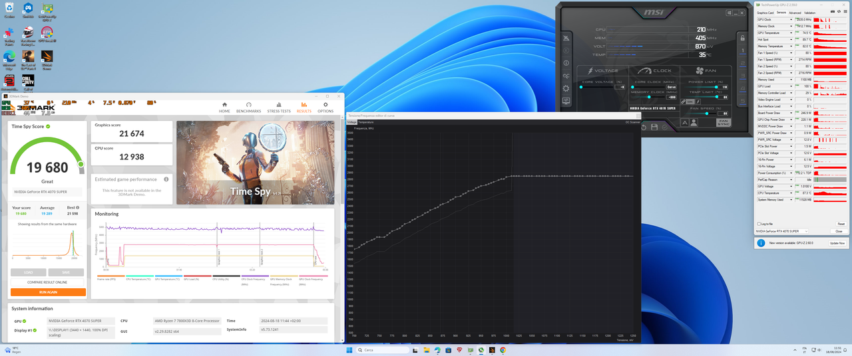Click the Time Spy preview image
Viewport: 852px width, 356px height.
pyautogui.click(x=256, y=162)
